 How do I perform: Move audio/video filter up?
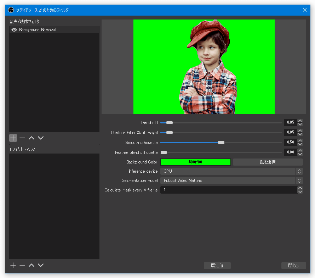pos(31,138)
